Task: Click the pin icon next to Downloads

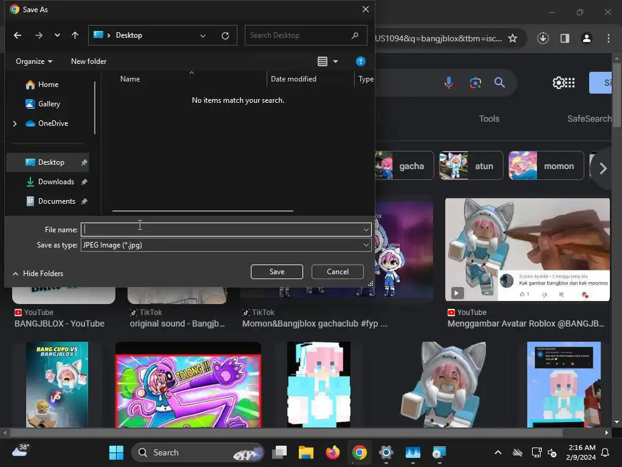Action: (x=84, y=182)
